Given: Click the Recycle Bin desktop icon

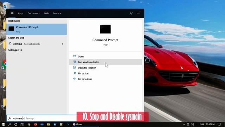Looking at the screenshot, I should coord(6,6).
